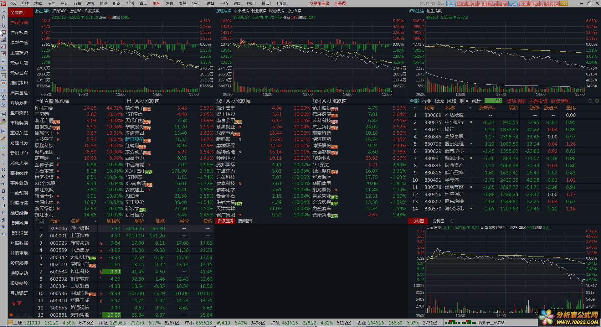Click the clock icon next to 分析图 tab
Screen dimensions: 601x327
(452, 221)
